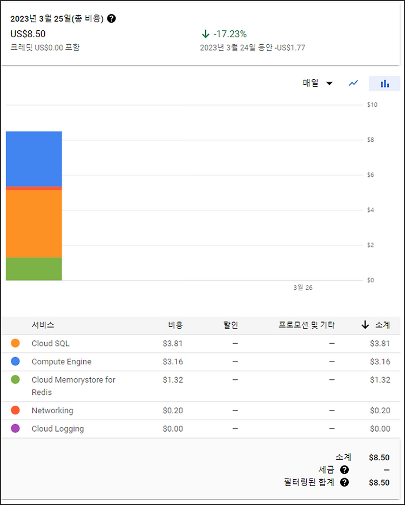Click the 비용 column header
Viewport: 405px width, 505px height.
pyautogui.click(x=175, y=325)
